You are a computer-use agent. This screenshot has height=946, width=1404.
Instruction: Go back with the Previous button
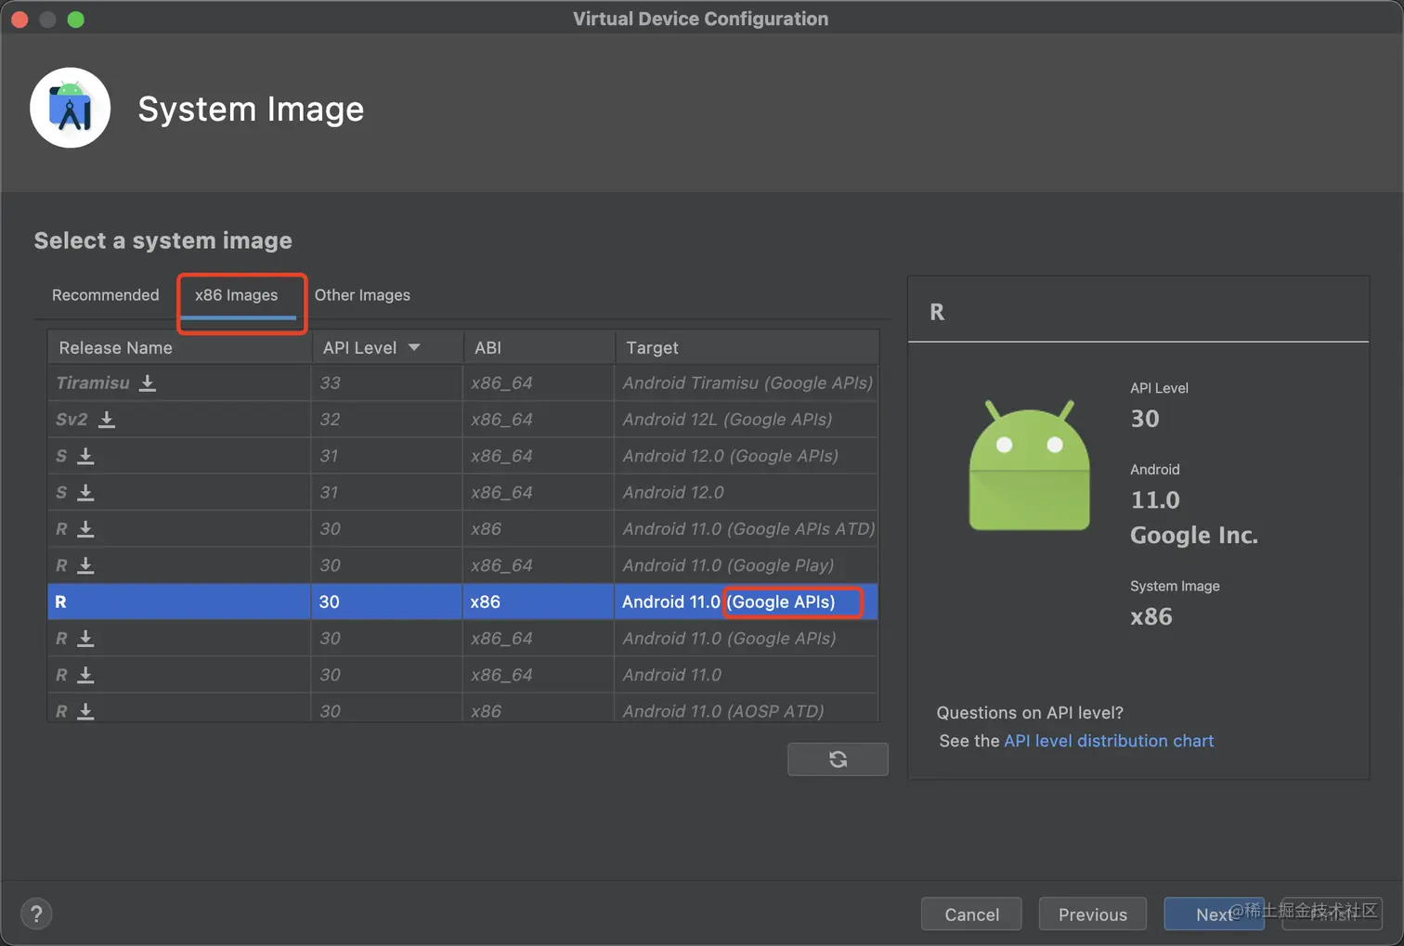tap(1093, 914)
